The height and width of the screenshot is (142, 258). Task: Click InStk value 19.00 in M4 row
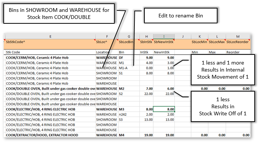click(146, 135)
